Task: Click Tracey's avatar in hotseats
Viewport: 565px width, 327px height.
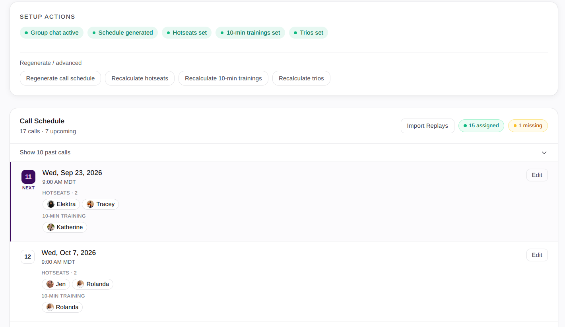Action: [90, 204]
